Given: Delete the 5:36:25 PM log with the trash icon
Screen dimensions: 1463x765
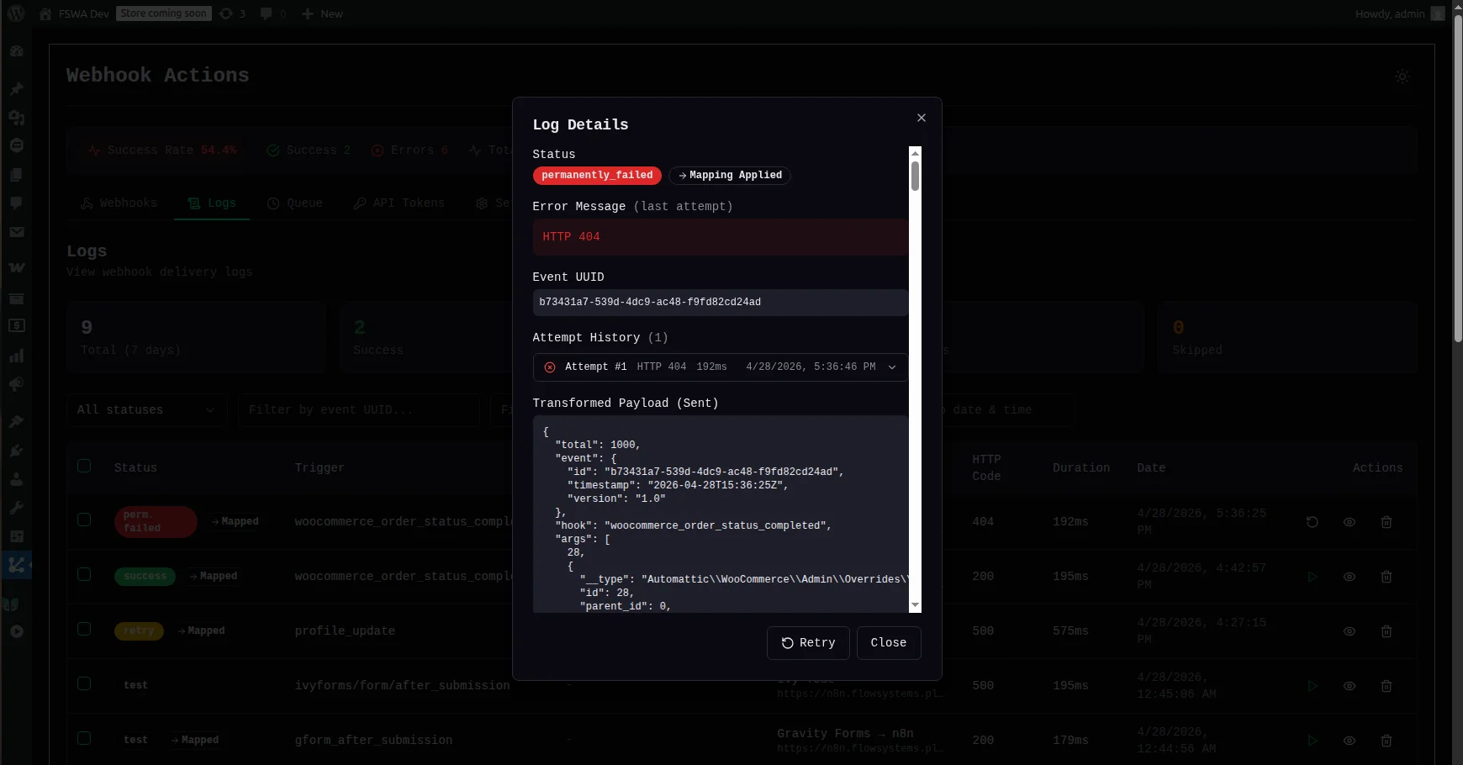Looking at the screenshot, I should click(1386, 522).
